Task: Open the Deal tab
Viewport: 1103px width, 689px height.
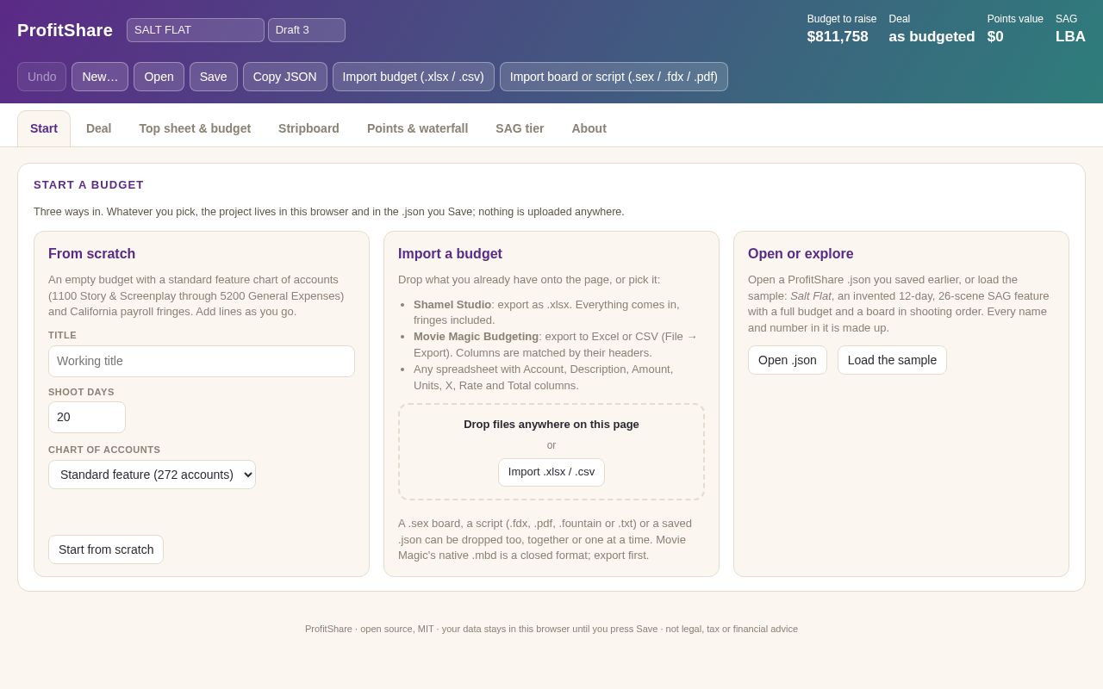Action: [99, 128]
